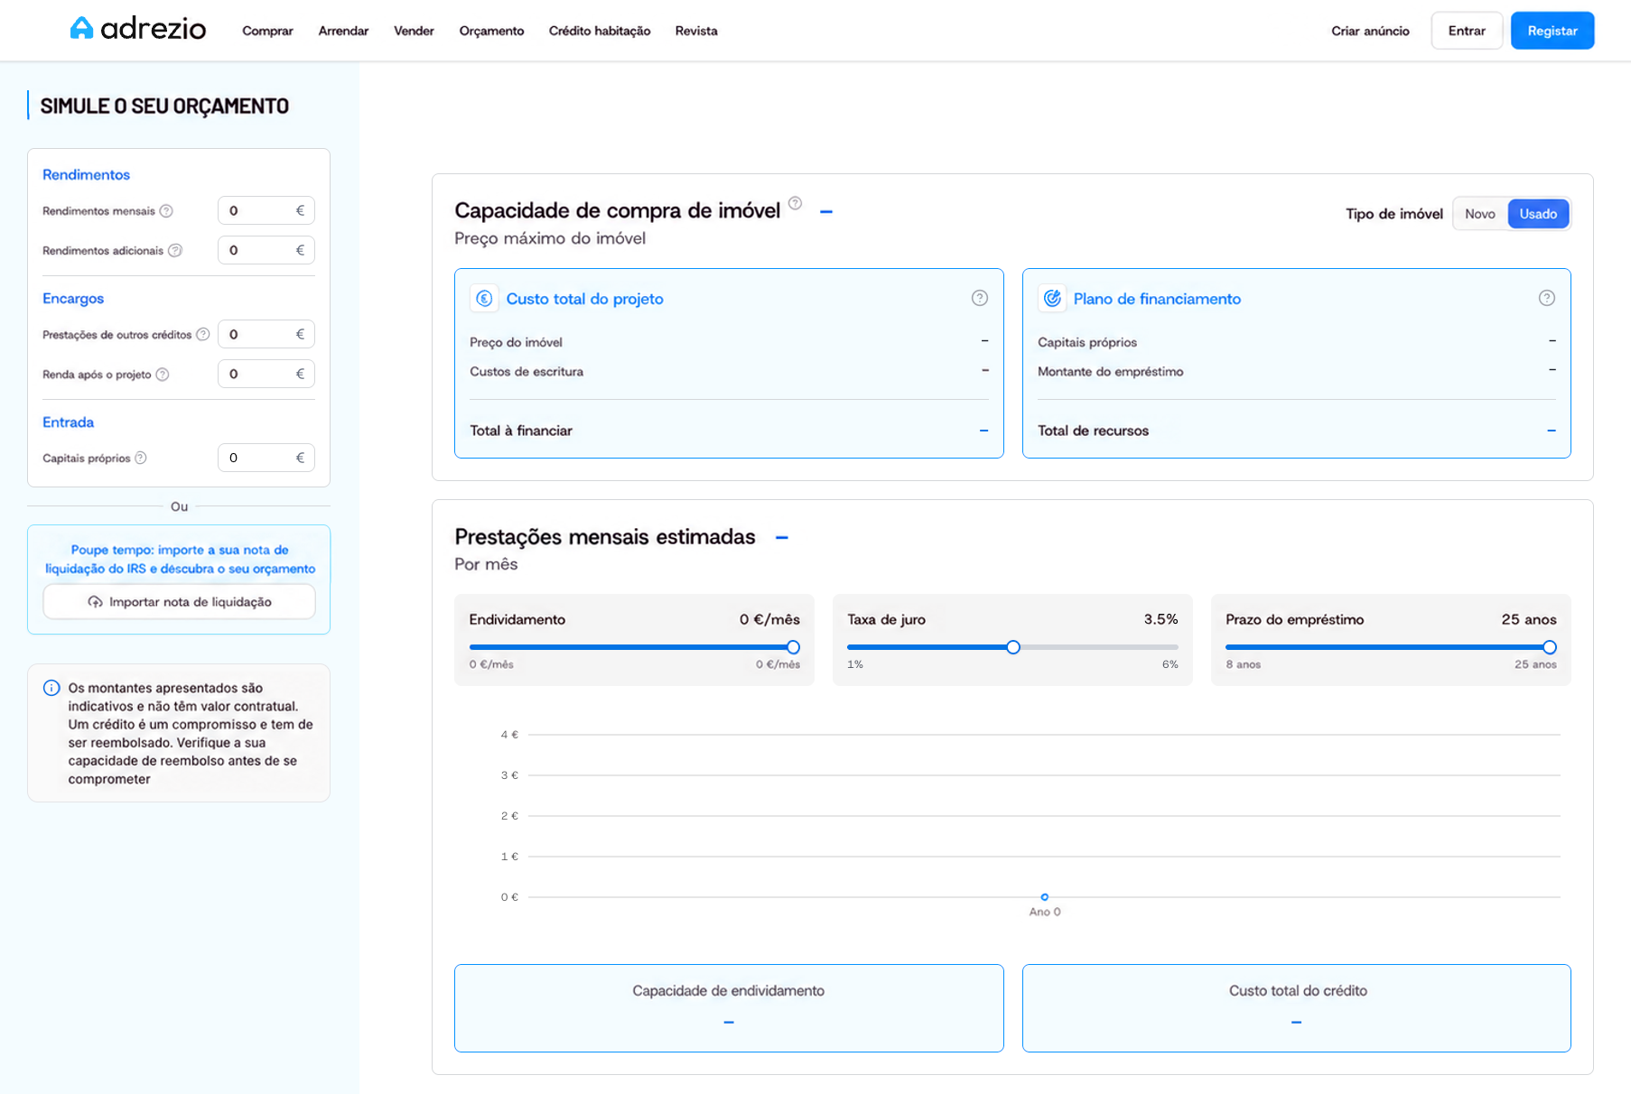Click 'Montante do empréstimo' row label
The width and height of the screenshot is (1631, 1094).
[1110, 371]
